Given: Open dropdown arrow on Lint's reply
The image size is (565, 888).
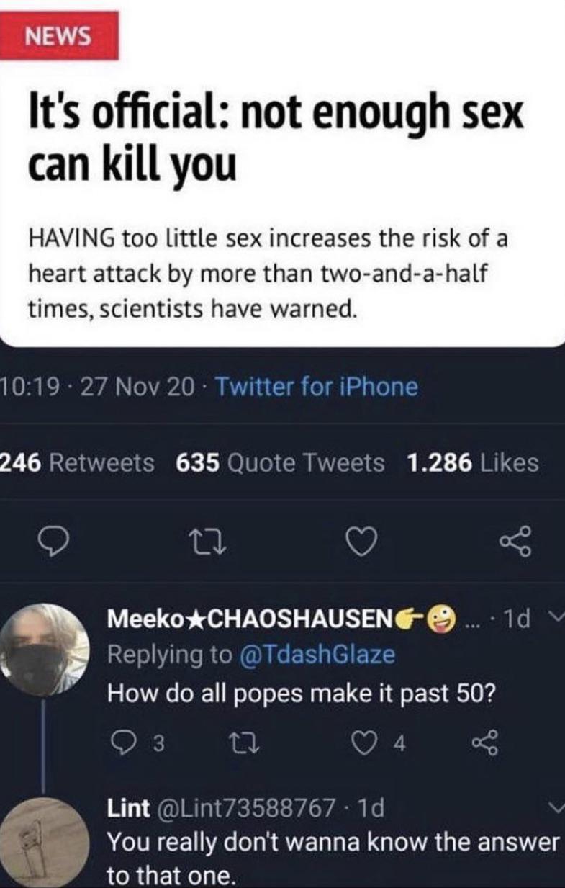Looking at the screenshot, I should click(x=553, y=809).
